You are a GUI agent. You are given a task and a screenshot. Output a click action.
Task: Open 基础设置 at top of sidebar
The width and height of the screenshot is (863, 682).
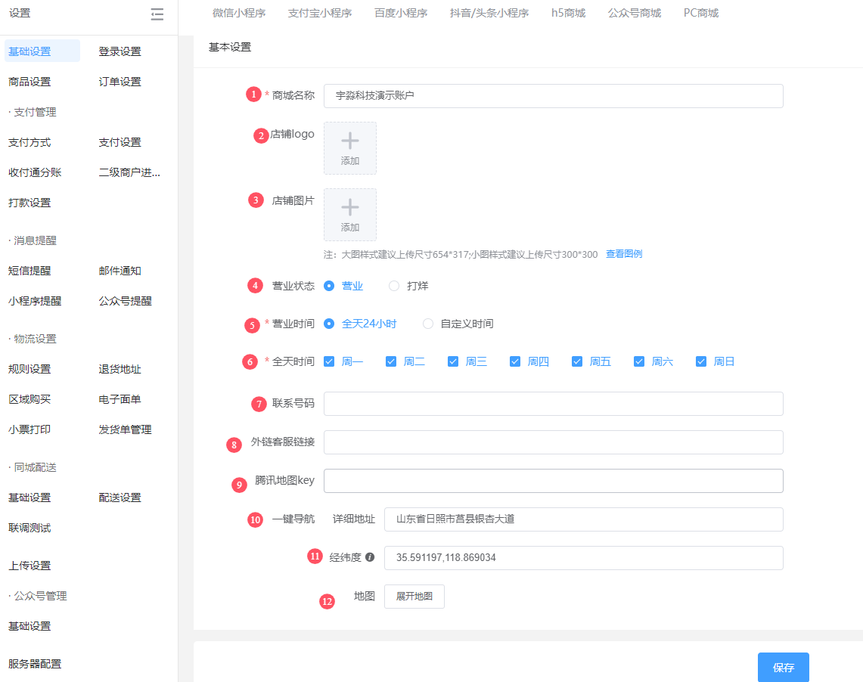click(x=42, y=51)
